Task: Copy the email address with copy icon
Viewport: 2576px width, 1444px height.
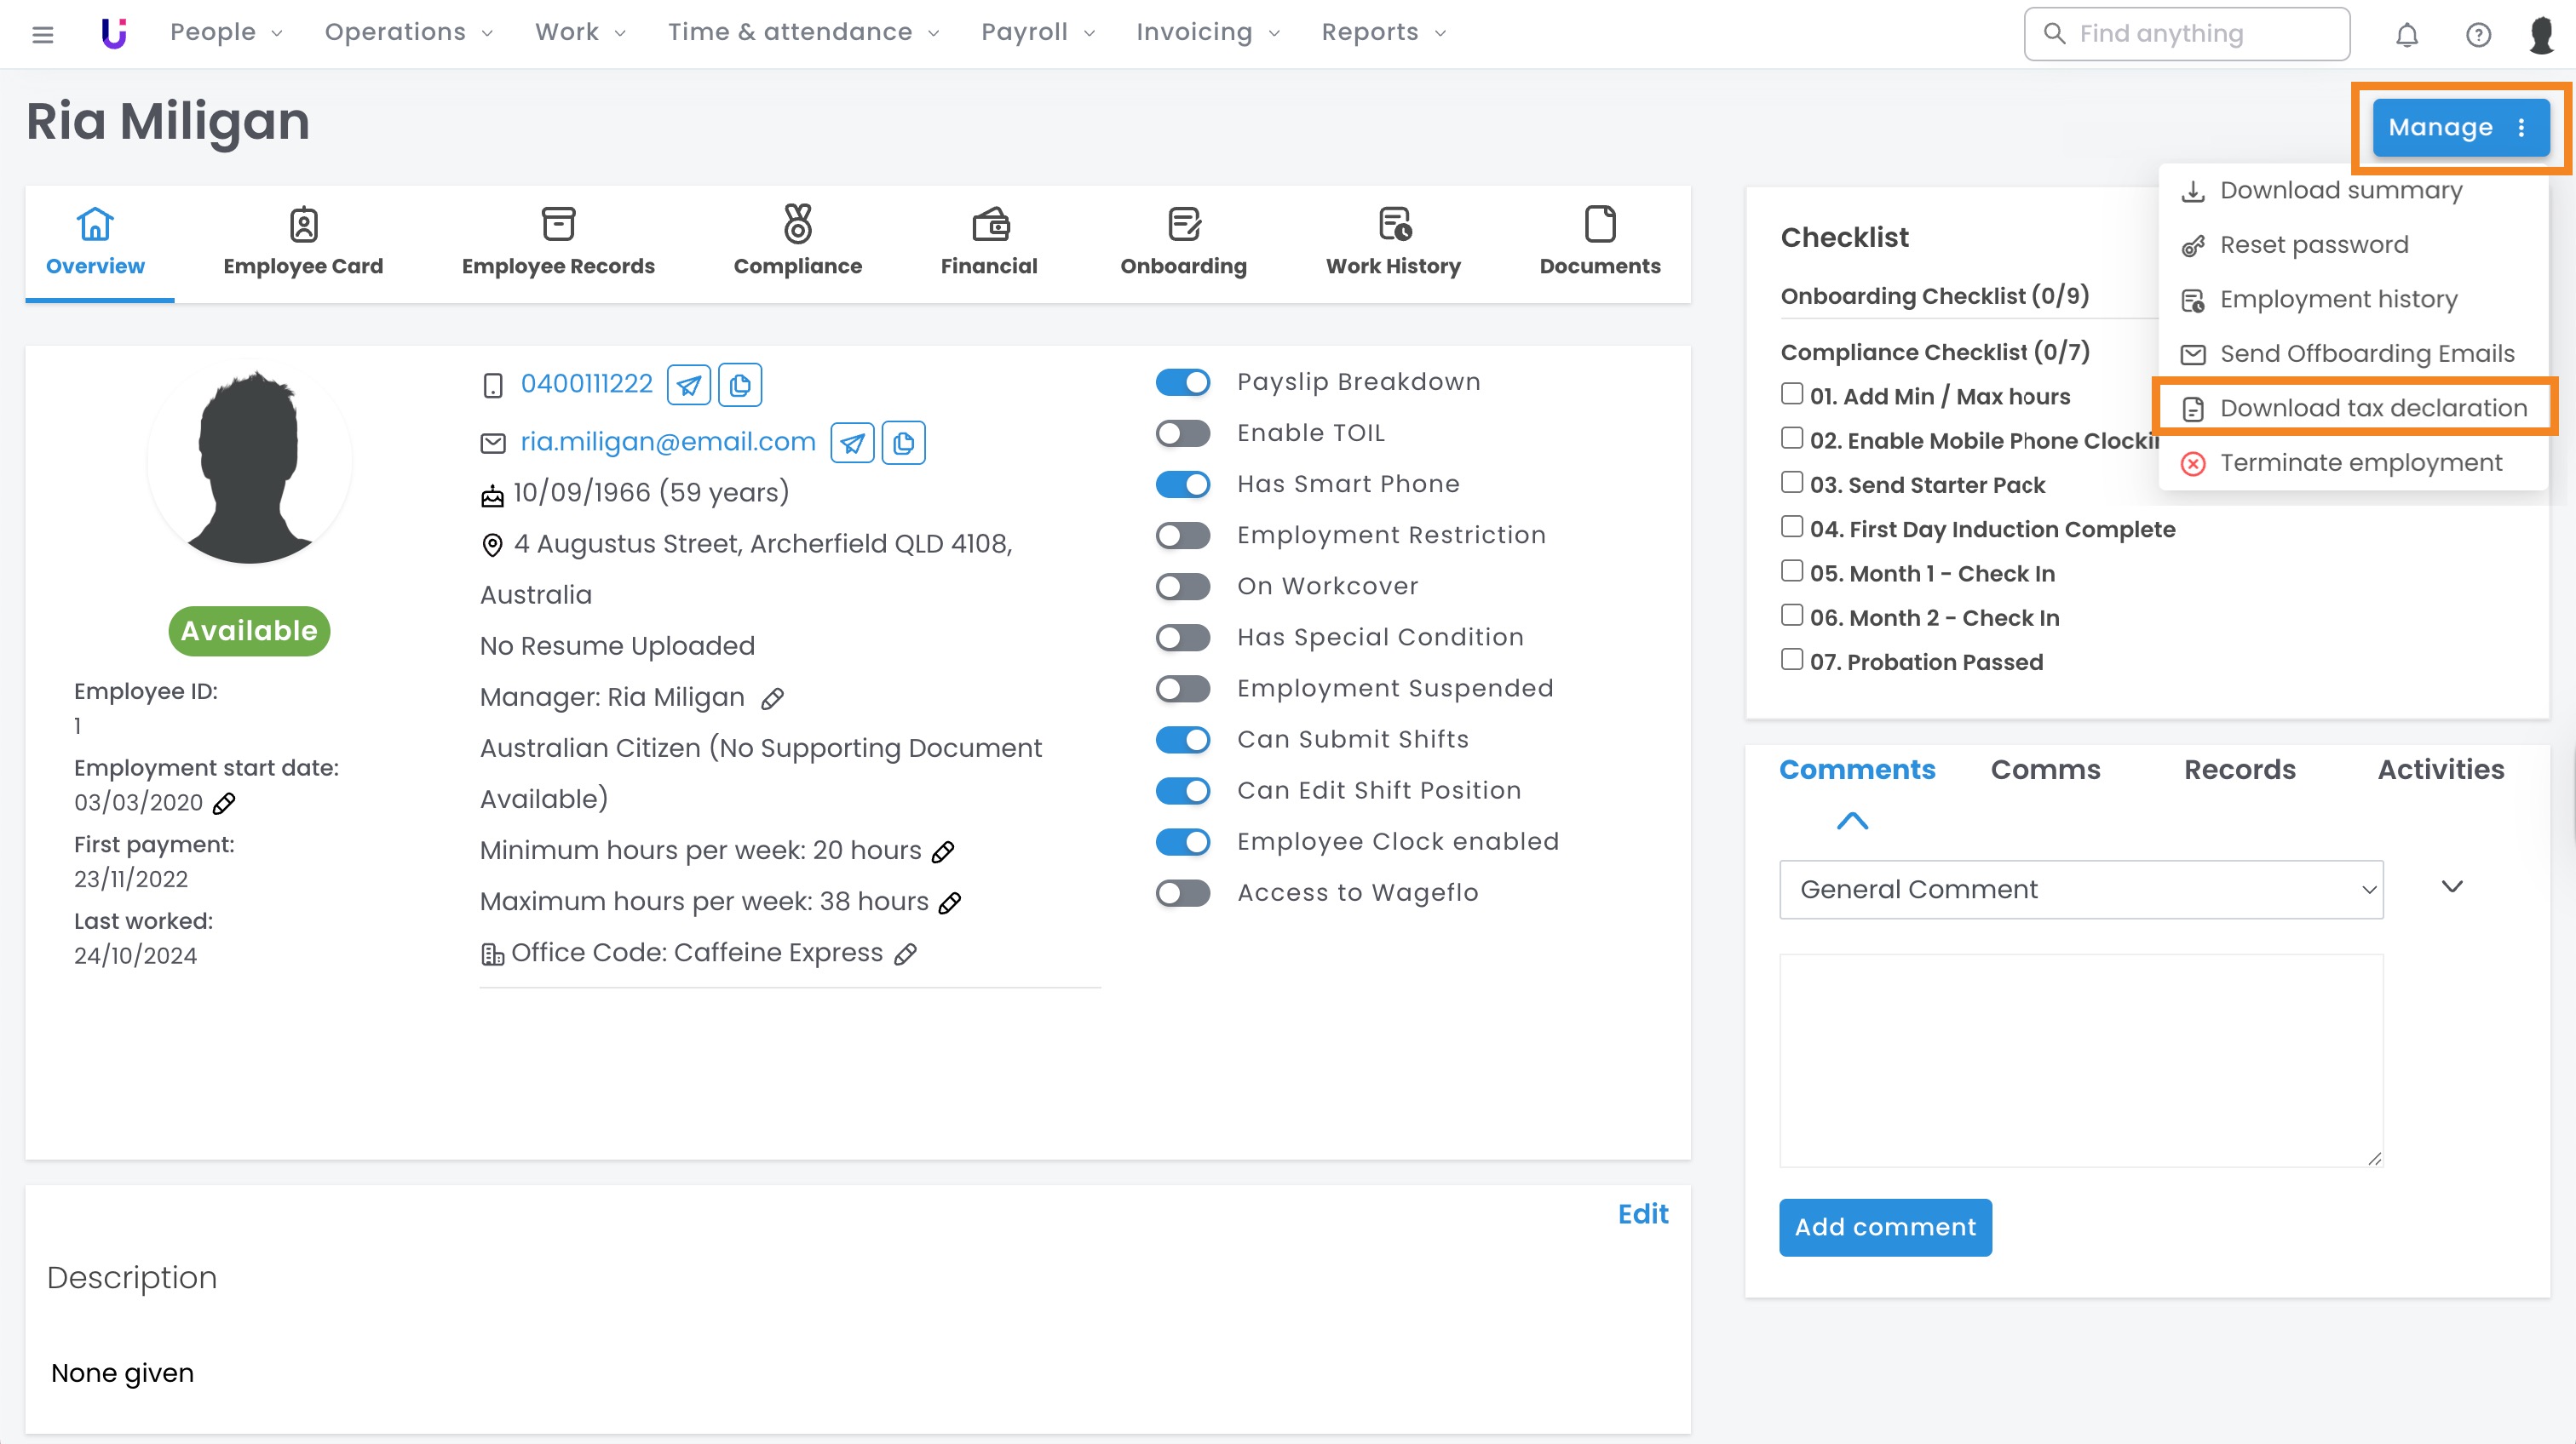Action: (903, 443)
